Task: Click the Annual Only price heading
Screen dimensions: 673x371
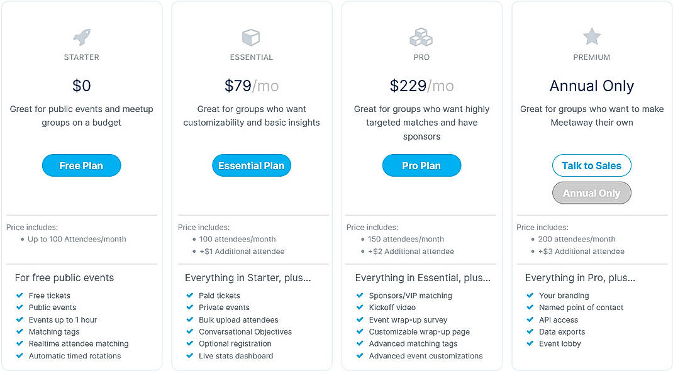Action: 591,86
